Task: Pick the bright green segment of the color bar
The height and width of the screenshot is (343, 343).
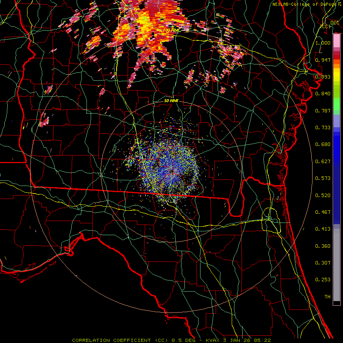Action: 337,104
